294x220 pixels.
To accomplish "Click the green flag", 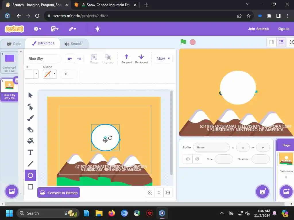I will tap(183, 42).
